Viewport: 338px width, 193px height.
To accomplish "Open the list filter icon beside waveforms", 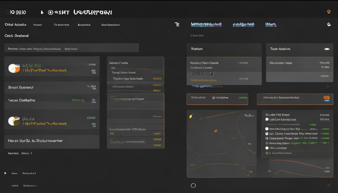I will (x=177, y=24).
